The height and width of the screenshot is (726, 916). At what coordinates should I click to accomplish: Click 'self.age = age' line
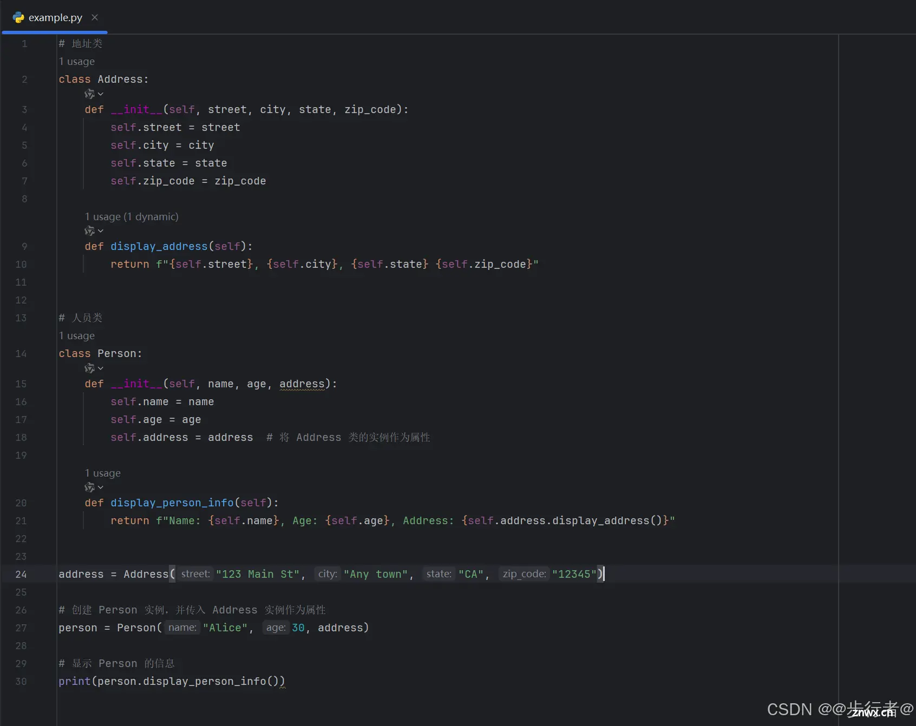(156, 420)
